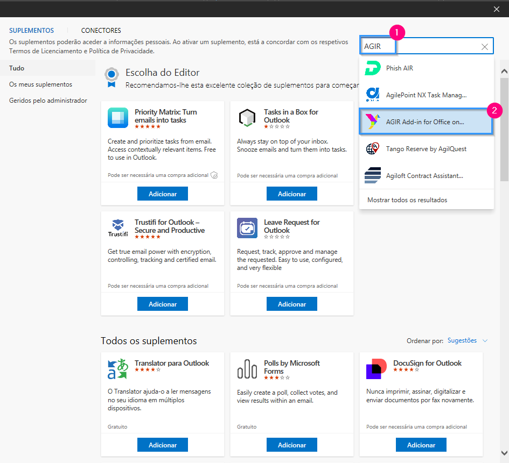
Task: Click the Tango Reserve globe icon
Action: (372, 148)
